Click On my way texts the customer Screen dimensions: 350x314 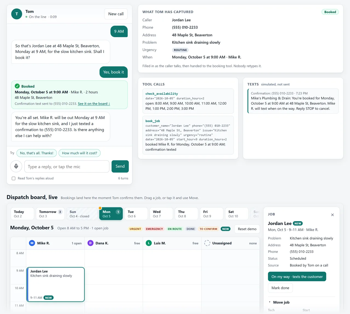click(297, 277)
